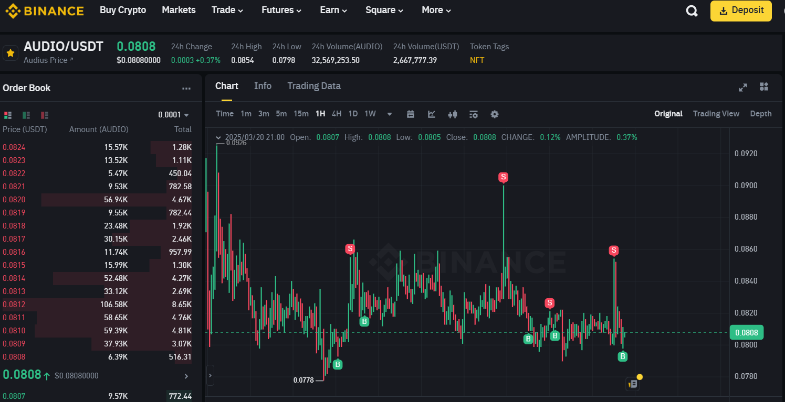
Task: Switch to the Trading Data tab
Action: [x=314, y=85]
